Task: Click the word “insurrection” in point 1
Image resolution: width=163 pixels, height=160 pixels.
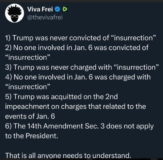Action: (x=133, y=38)
